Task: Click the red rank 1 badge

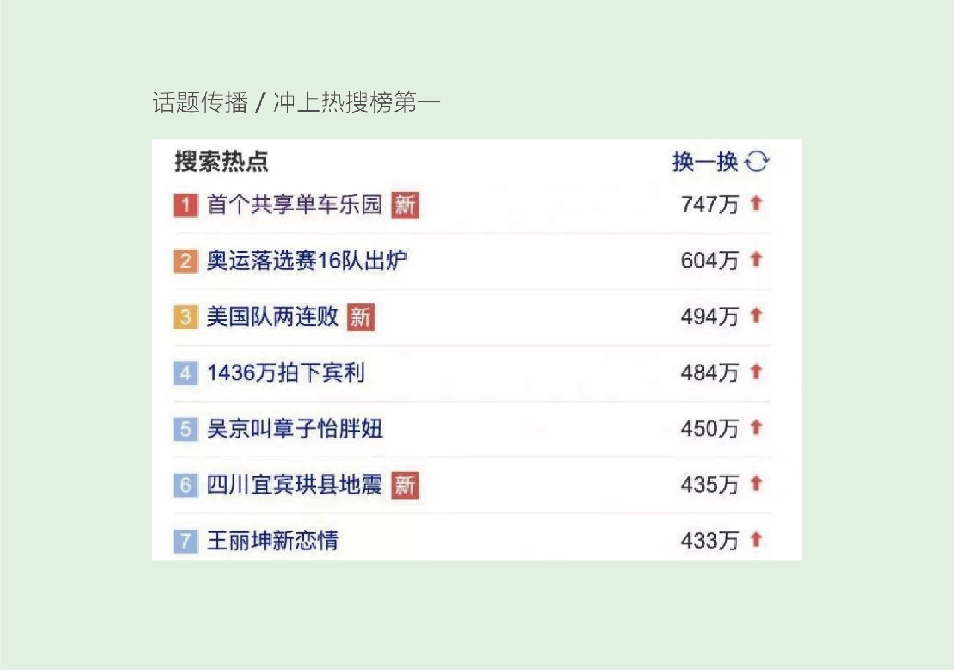Action: pyautogui.click(x=186, y=205)
